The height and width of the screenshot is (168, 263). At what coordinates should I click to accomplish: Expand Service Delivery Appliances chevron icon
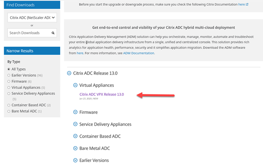click(x=75, y=124)
